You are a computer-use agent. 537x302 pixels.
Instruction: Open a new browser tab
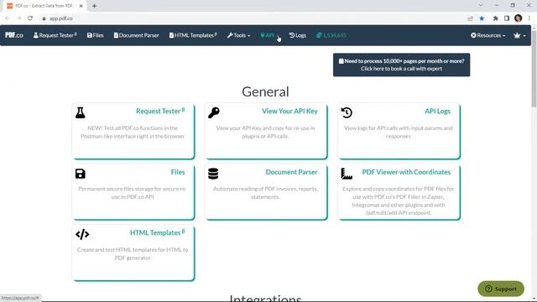pyautogui.click(x=94, y=6)
